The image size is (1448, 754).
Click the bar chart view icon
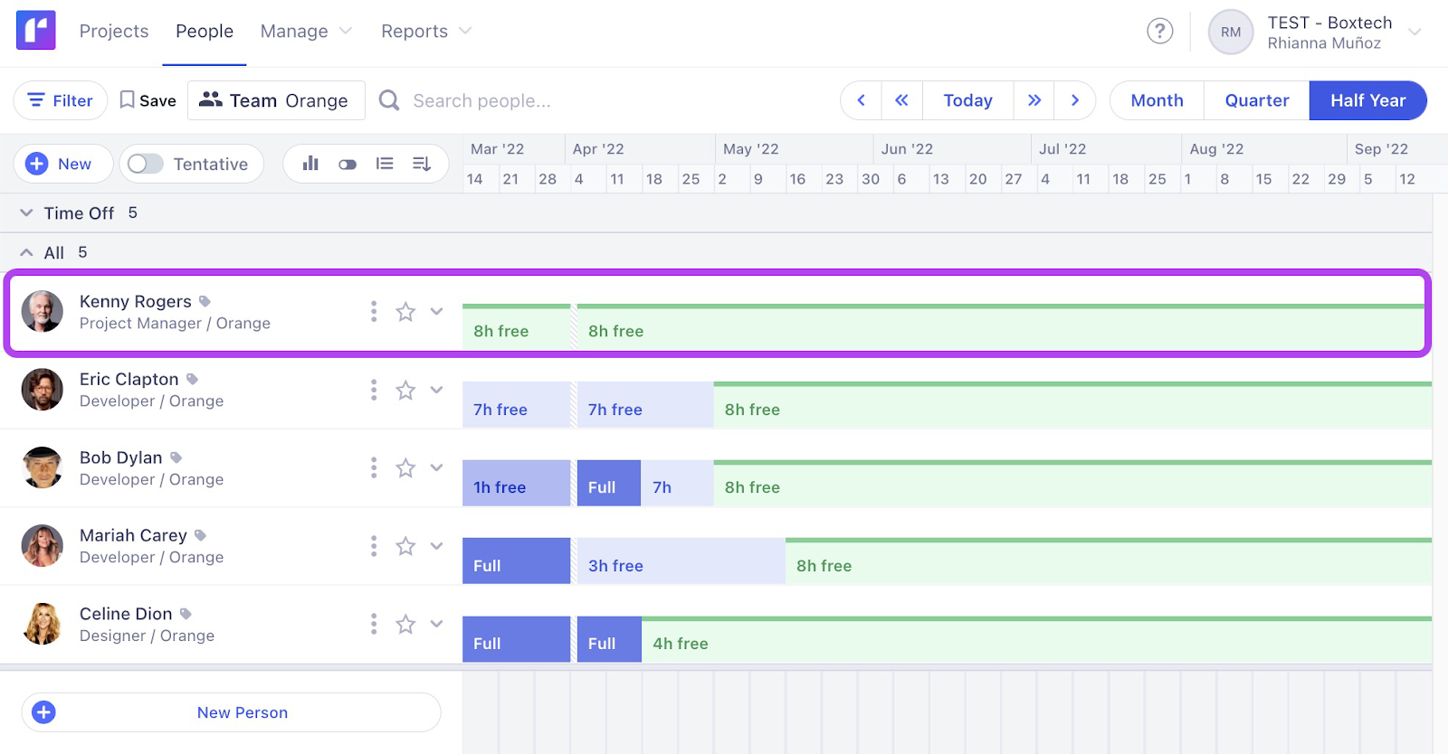(310, 164)
